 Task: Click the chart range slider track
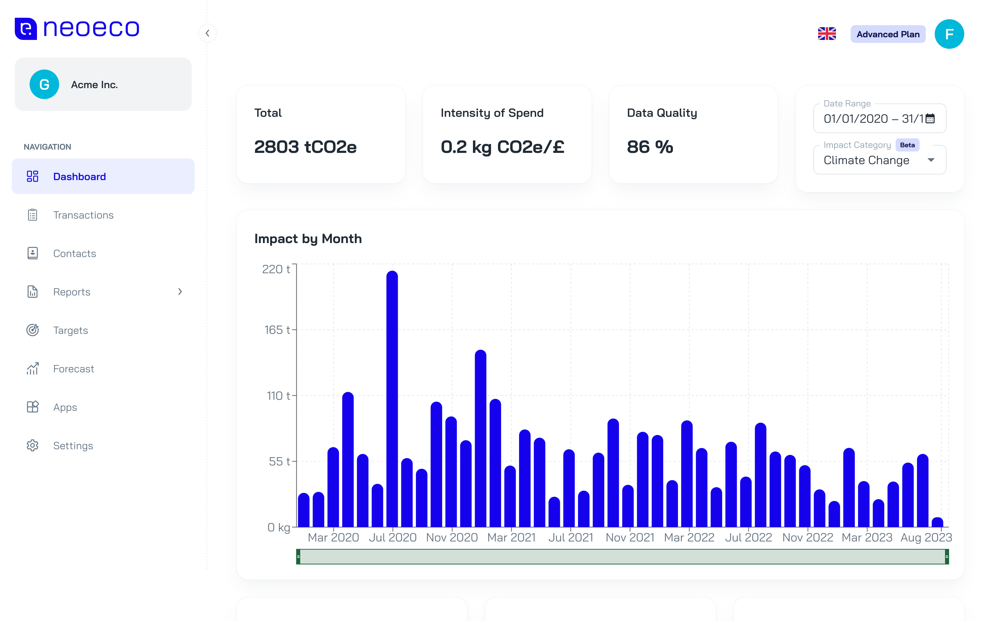click(x=623, y=557)
